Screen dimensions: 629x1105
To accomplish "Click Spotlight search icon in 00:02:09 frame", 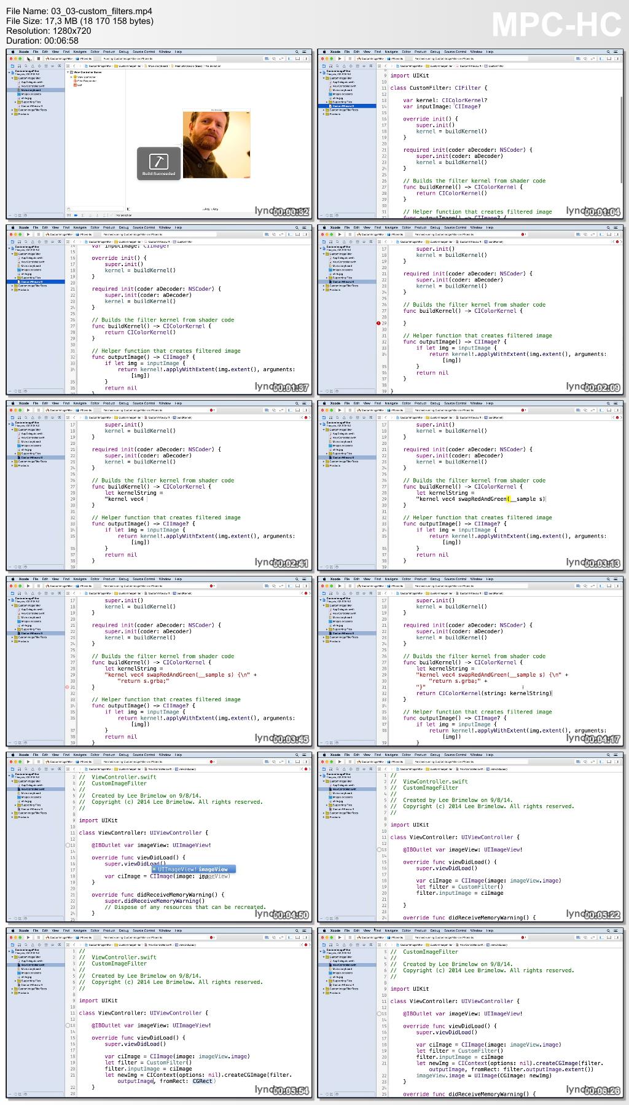I will [608, 227].
